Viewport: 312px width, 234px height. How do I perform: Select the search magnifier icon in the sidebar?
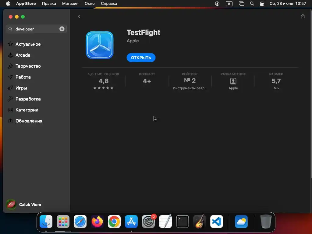click(10, 29)
